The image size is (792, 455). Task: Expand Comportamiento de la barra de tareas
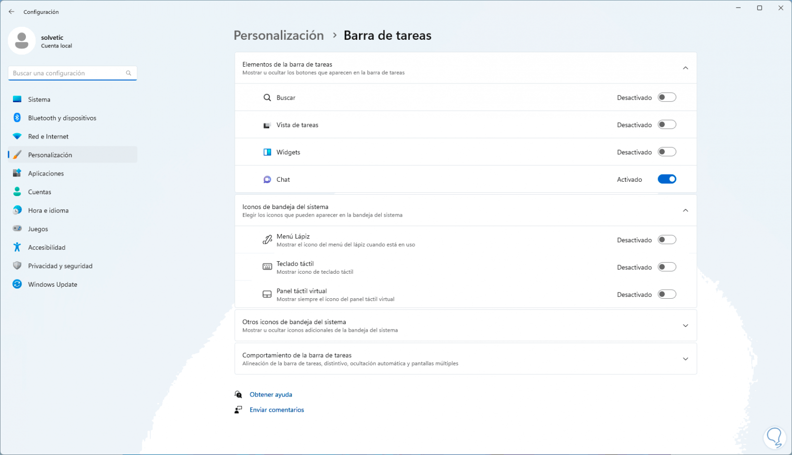click(x=685, y=359)
